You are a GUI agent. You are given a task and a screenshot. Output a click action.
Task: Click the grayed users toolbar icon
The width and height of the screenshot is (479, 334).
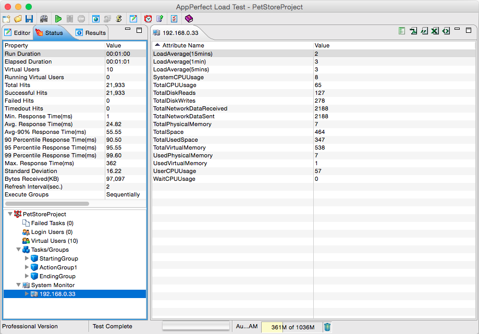pos(107,19)
